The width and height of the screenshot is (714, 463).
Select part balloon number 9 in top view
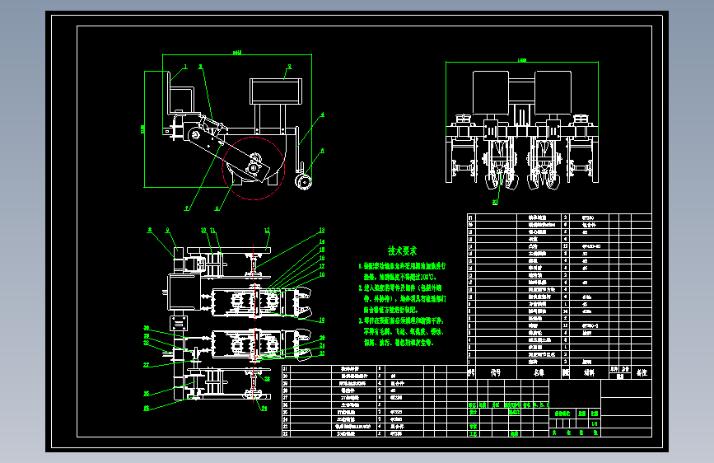(x=167, y=231)
